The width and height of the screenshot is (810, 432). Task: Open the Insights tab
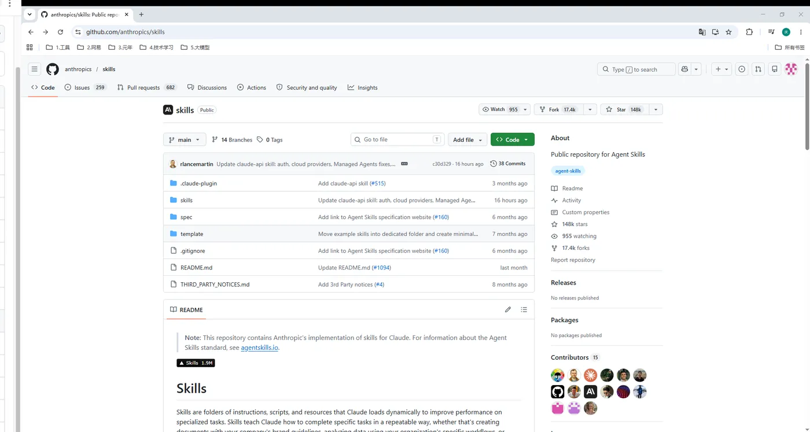click(363, 87)
